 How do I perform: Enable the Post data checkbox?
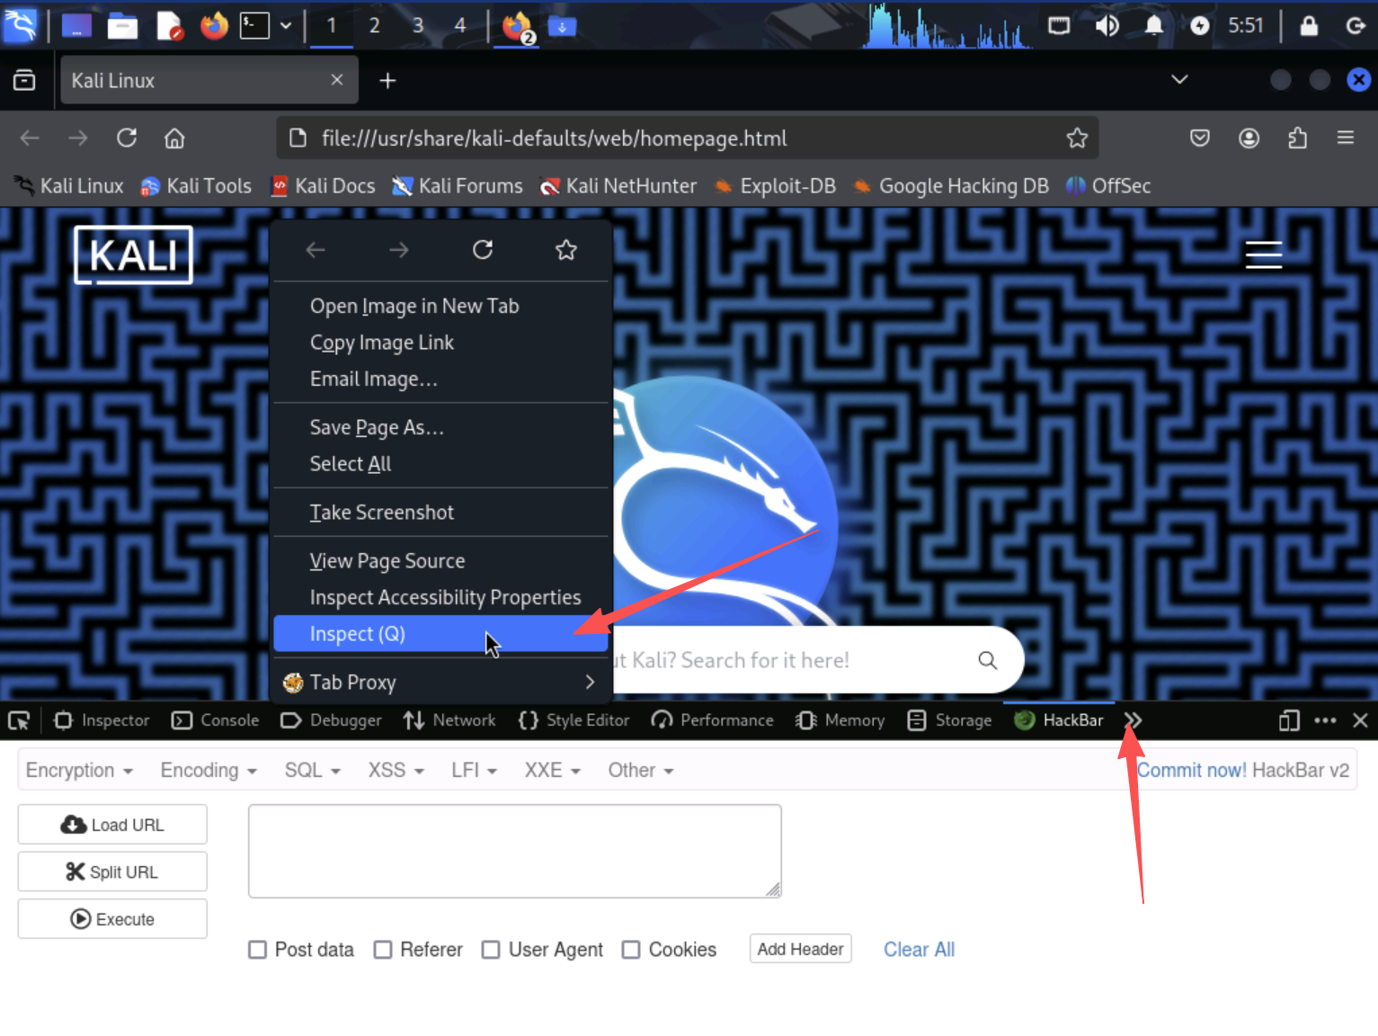(258, 950)
